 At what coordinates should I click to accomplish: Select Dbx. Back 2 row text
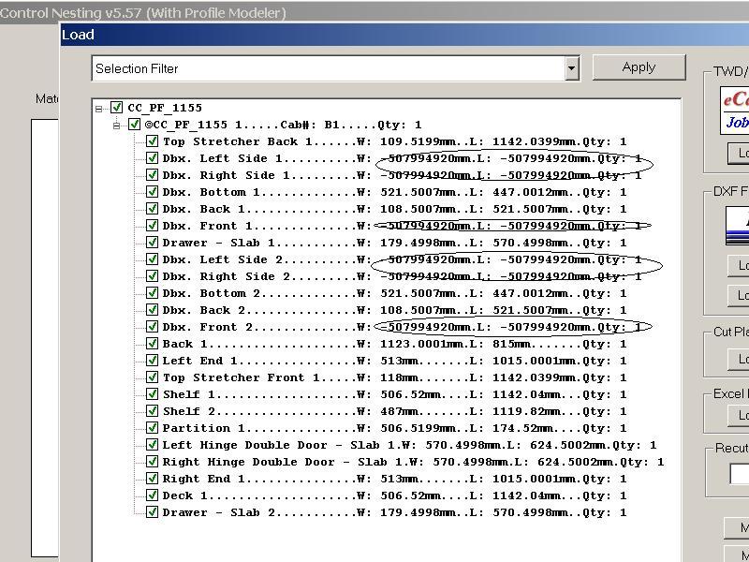click(394, 310)
